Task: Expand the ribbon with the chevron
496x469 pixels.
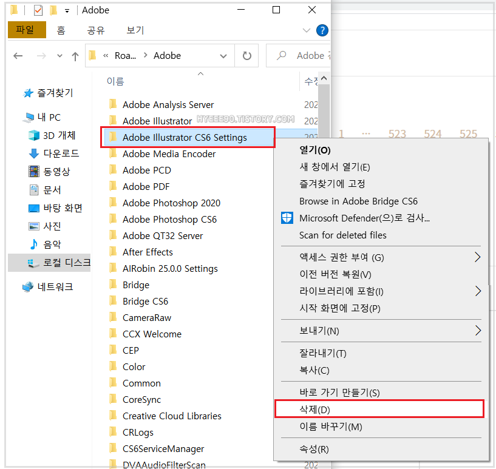Action: [306, 30]
